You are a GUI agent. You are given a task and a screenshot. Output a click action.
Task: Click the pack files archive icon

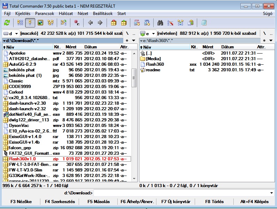point(114,23)
